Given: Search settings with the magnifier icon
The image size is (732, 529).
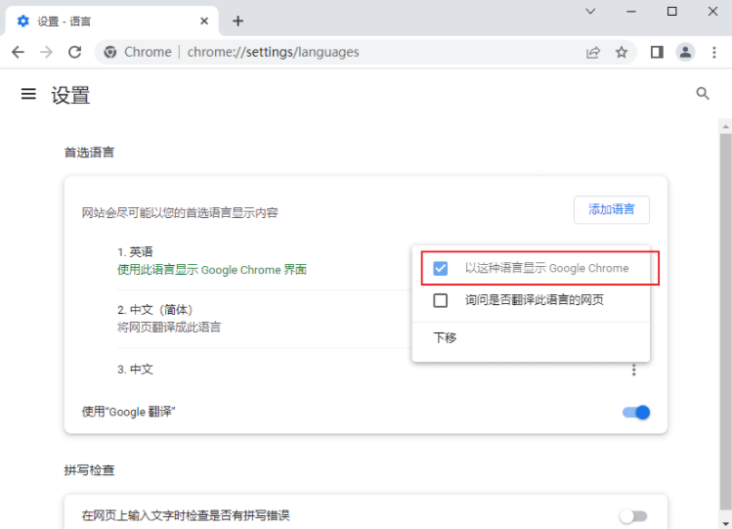Looking at the screenshot, I should 703,94.
